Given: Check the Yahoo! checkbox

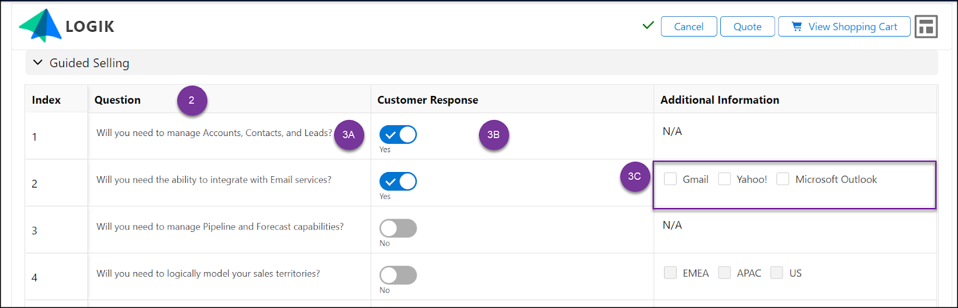Looking at the screenshot, I should (724, 179).
